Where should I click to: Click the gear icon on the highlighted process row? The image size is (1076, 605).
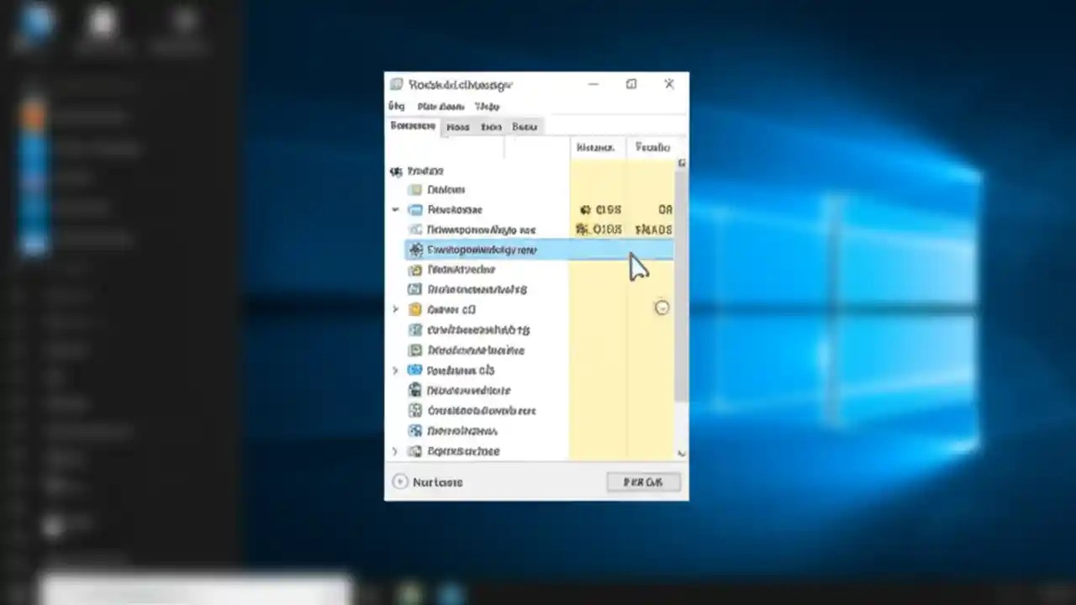415,250
